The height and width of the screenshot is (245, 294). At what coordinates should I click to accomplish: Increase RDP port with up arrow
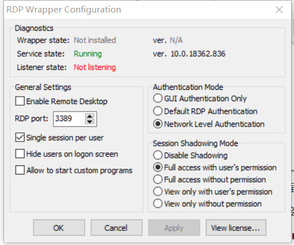click(x=90, y=116)
